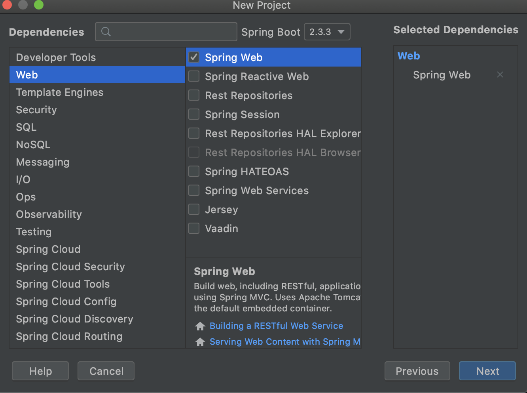Image resolution: width=527 pixels, height=393 pixels.
Task: Open the Spring Boot version dropdown
Action: pyautogui.click(x=327, y=32)
